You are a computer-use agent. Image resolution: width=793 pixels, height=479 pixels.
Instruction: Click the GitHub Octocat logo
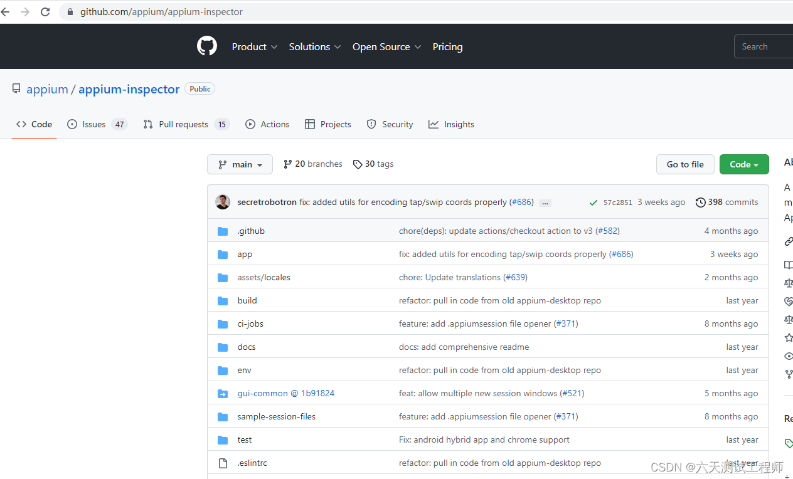(207, 46)
